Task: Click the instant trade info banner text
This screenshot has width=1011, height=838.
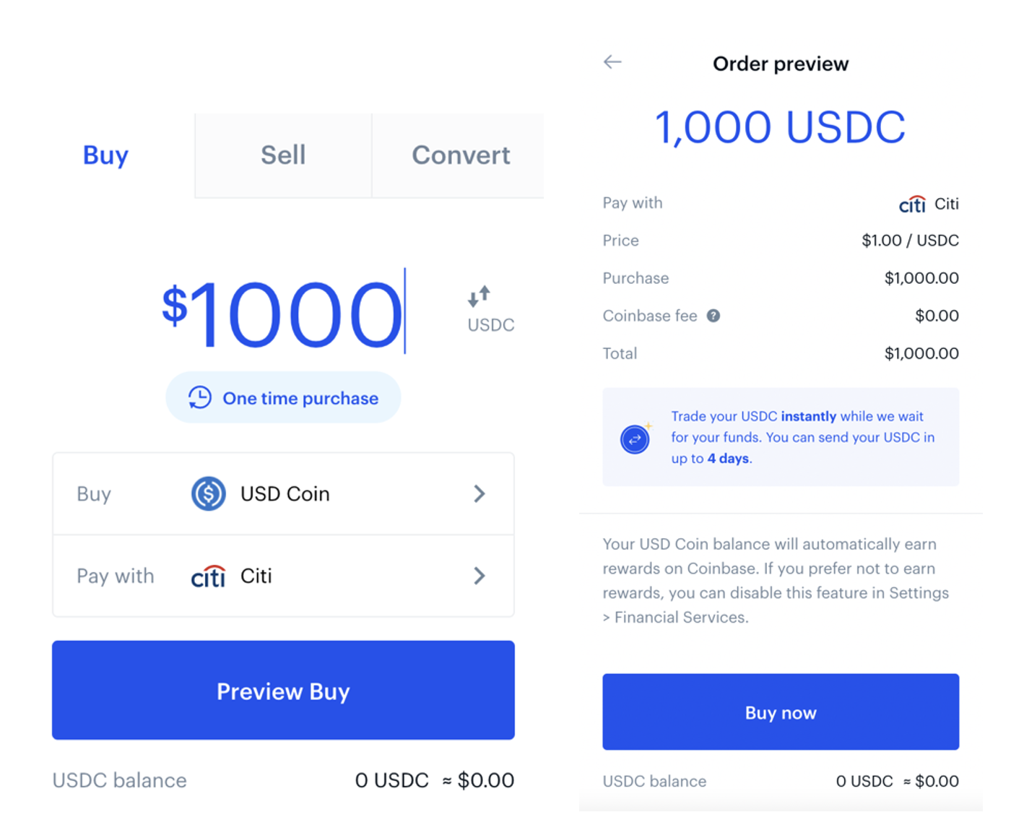Action: point(803,437)
